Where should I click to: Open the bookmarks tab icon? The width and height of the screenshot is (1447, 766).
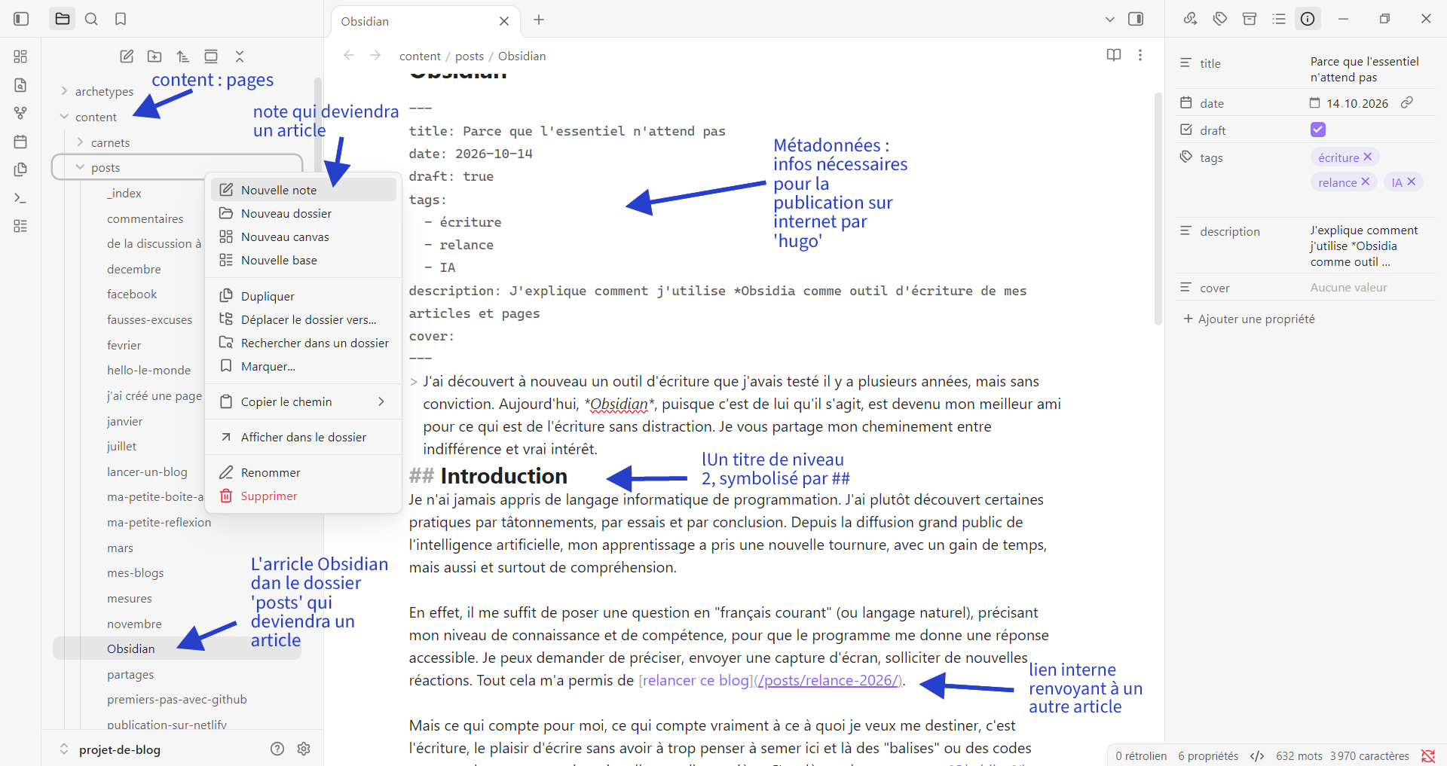[x=121, y=19]
